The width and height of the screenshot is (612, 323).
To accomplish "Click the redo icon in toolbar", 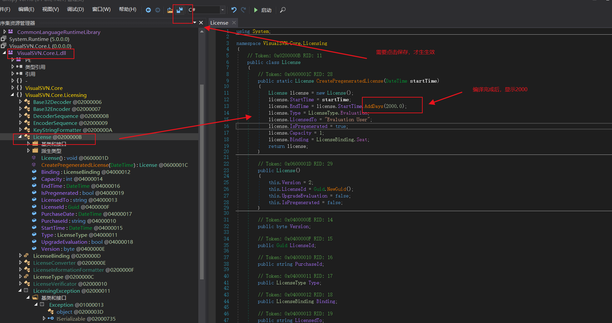I will pos(244,10).
